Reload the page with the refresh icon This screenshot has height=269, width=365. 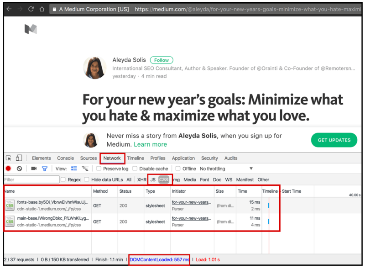[x=31, y=9]
